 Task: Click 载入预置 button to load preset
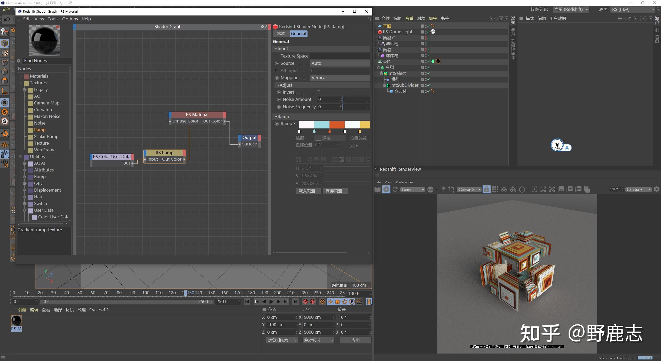(x=308, y=191)
